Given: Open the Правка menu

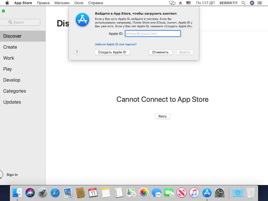Looking at the screenshot, I should point(43,3).
